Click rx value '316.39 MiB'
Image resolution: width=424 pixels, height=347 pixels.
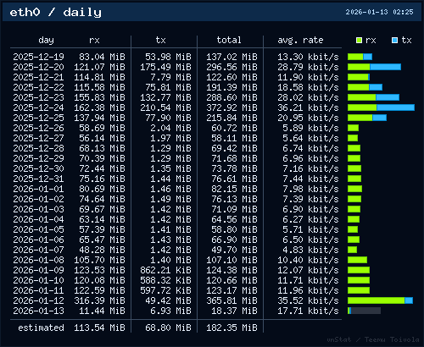99,300
